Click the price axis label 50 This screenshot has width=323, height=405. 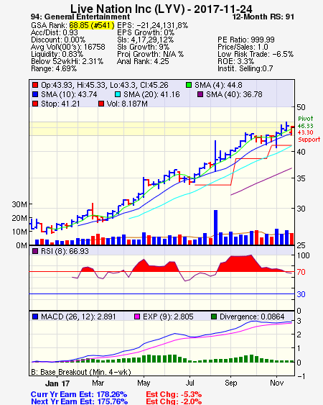(301, 107)
